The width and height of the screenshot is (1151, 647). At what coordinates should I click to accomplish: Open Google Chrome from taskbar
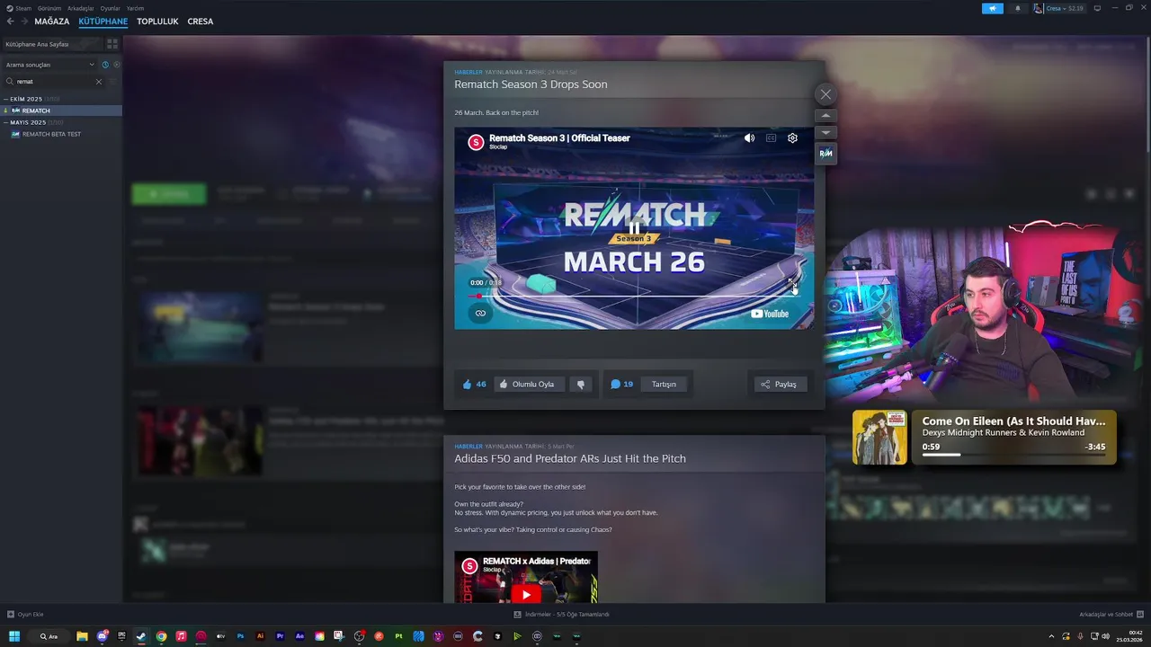click(161, 636)
